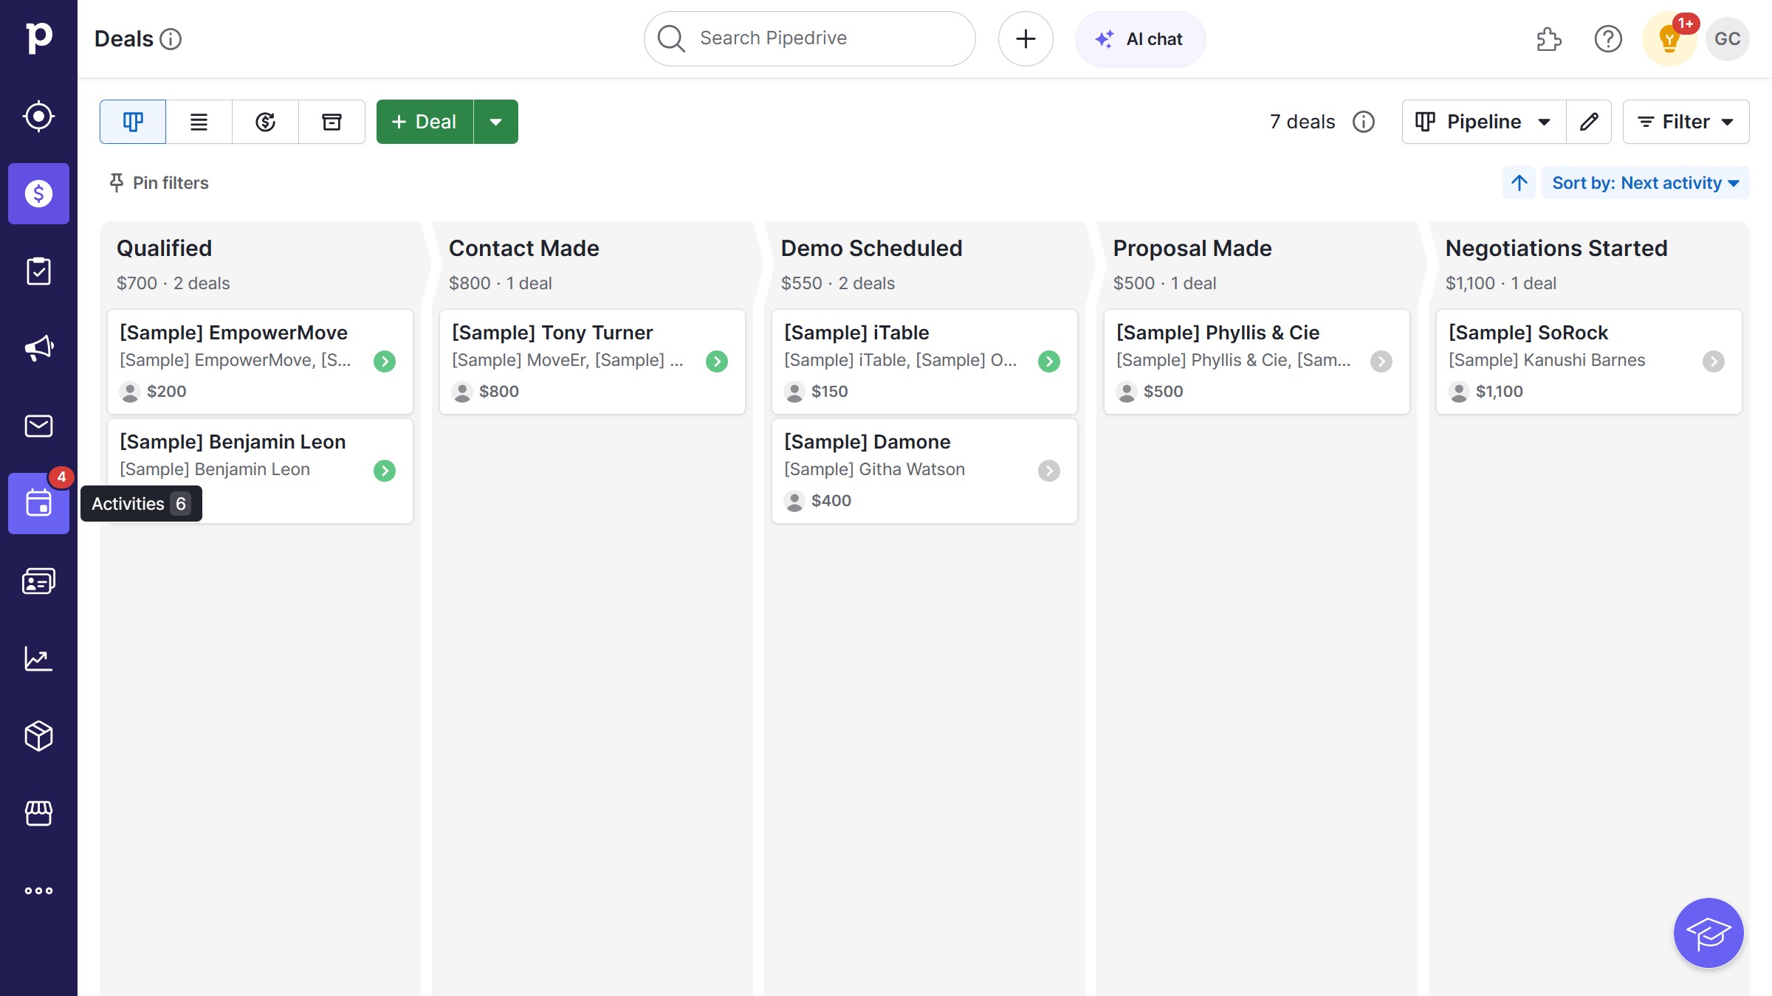This screenshot has height=996, width=1772.
Task: Open Products via the box icon
Action: 38,736
